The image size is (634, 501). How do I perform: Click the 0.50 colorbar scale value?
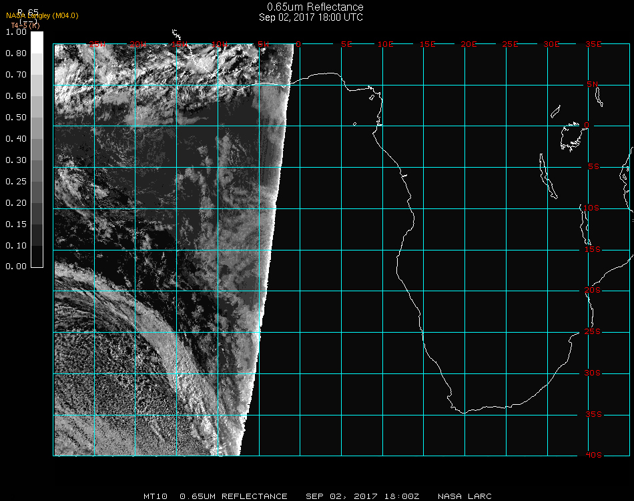pos(16,118)
